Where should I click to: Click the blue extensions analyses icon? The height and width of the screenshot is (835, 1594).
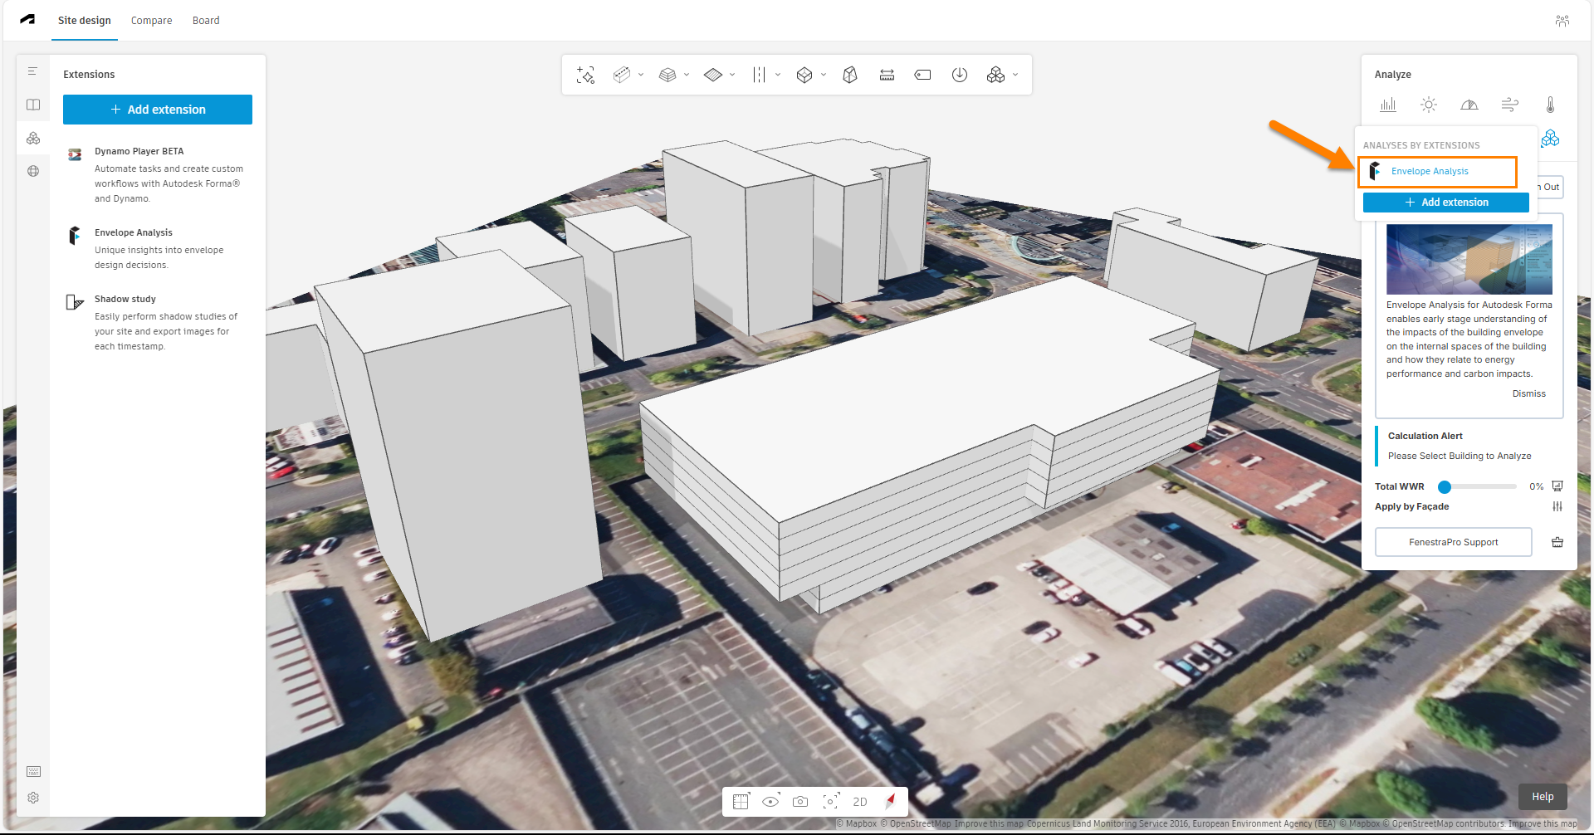1550,138
